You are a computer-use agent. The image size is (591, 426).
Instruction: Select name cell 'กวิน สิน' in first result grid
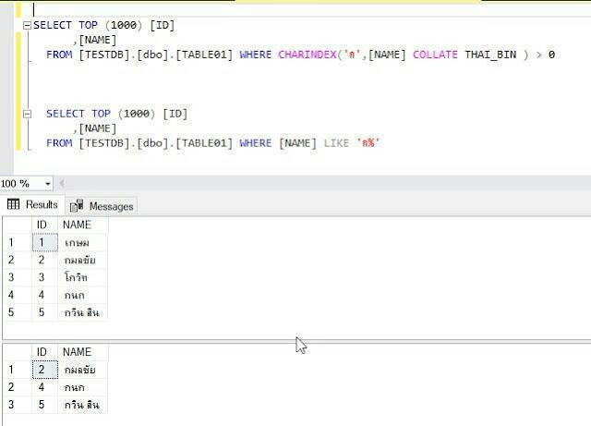pos(82,312)
